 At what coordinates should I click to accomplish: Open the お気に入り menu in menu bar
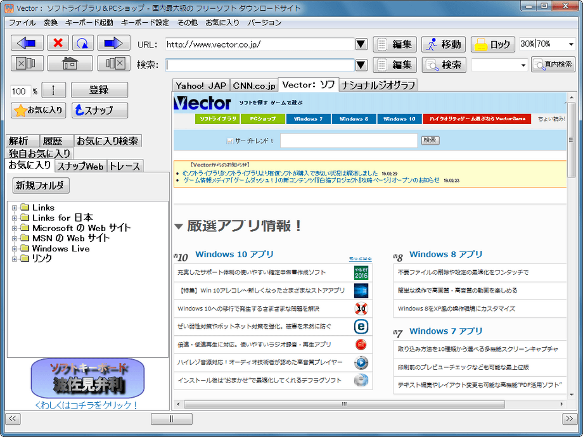click(x=222, y=23)
